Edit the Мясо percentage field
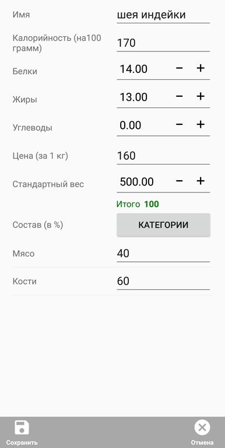The width and height of the screenshot is (225, 448). [163, 254]
